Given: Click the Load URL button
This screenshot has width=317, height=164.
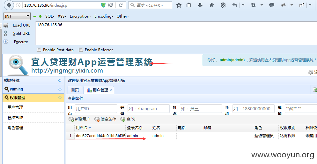Looking at the screenshot, I should 21,25.
